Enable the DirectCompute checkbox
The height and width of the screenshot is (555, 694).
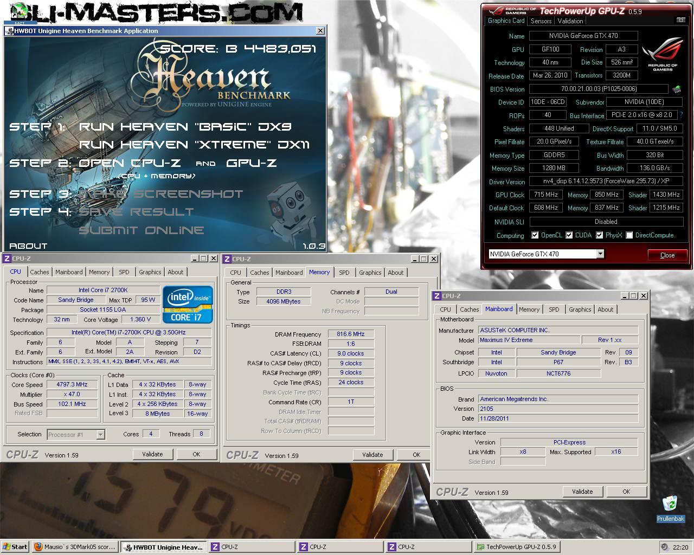(x=629, y=235)
